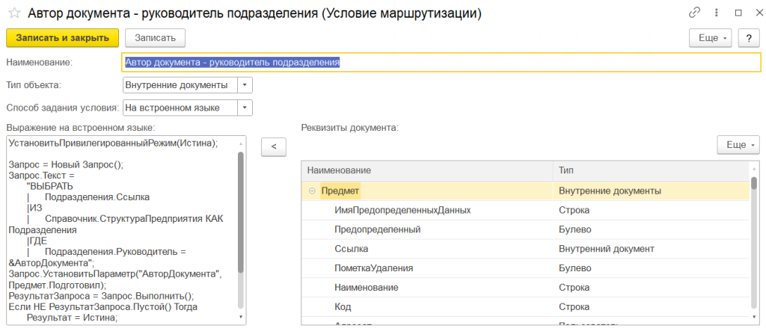This screenshot has width=766, height=331.
Task: Click the Наименование text field
Action: 437,63
